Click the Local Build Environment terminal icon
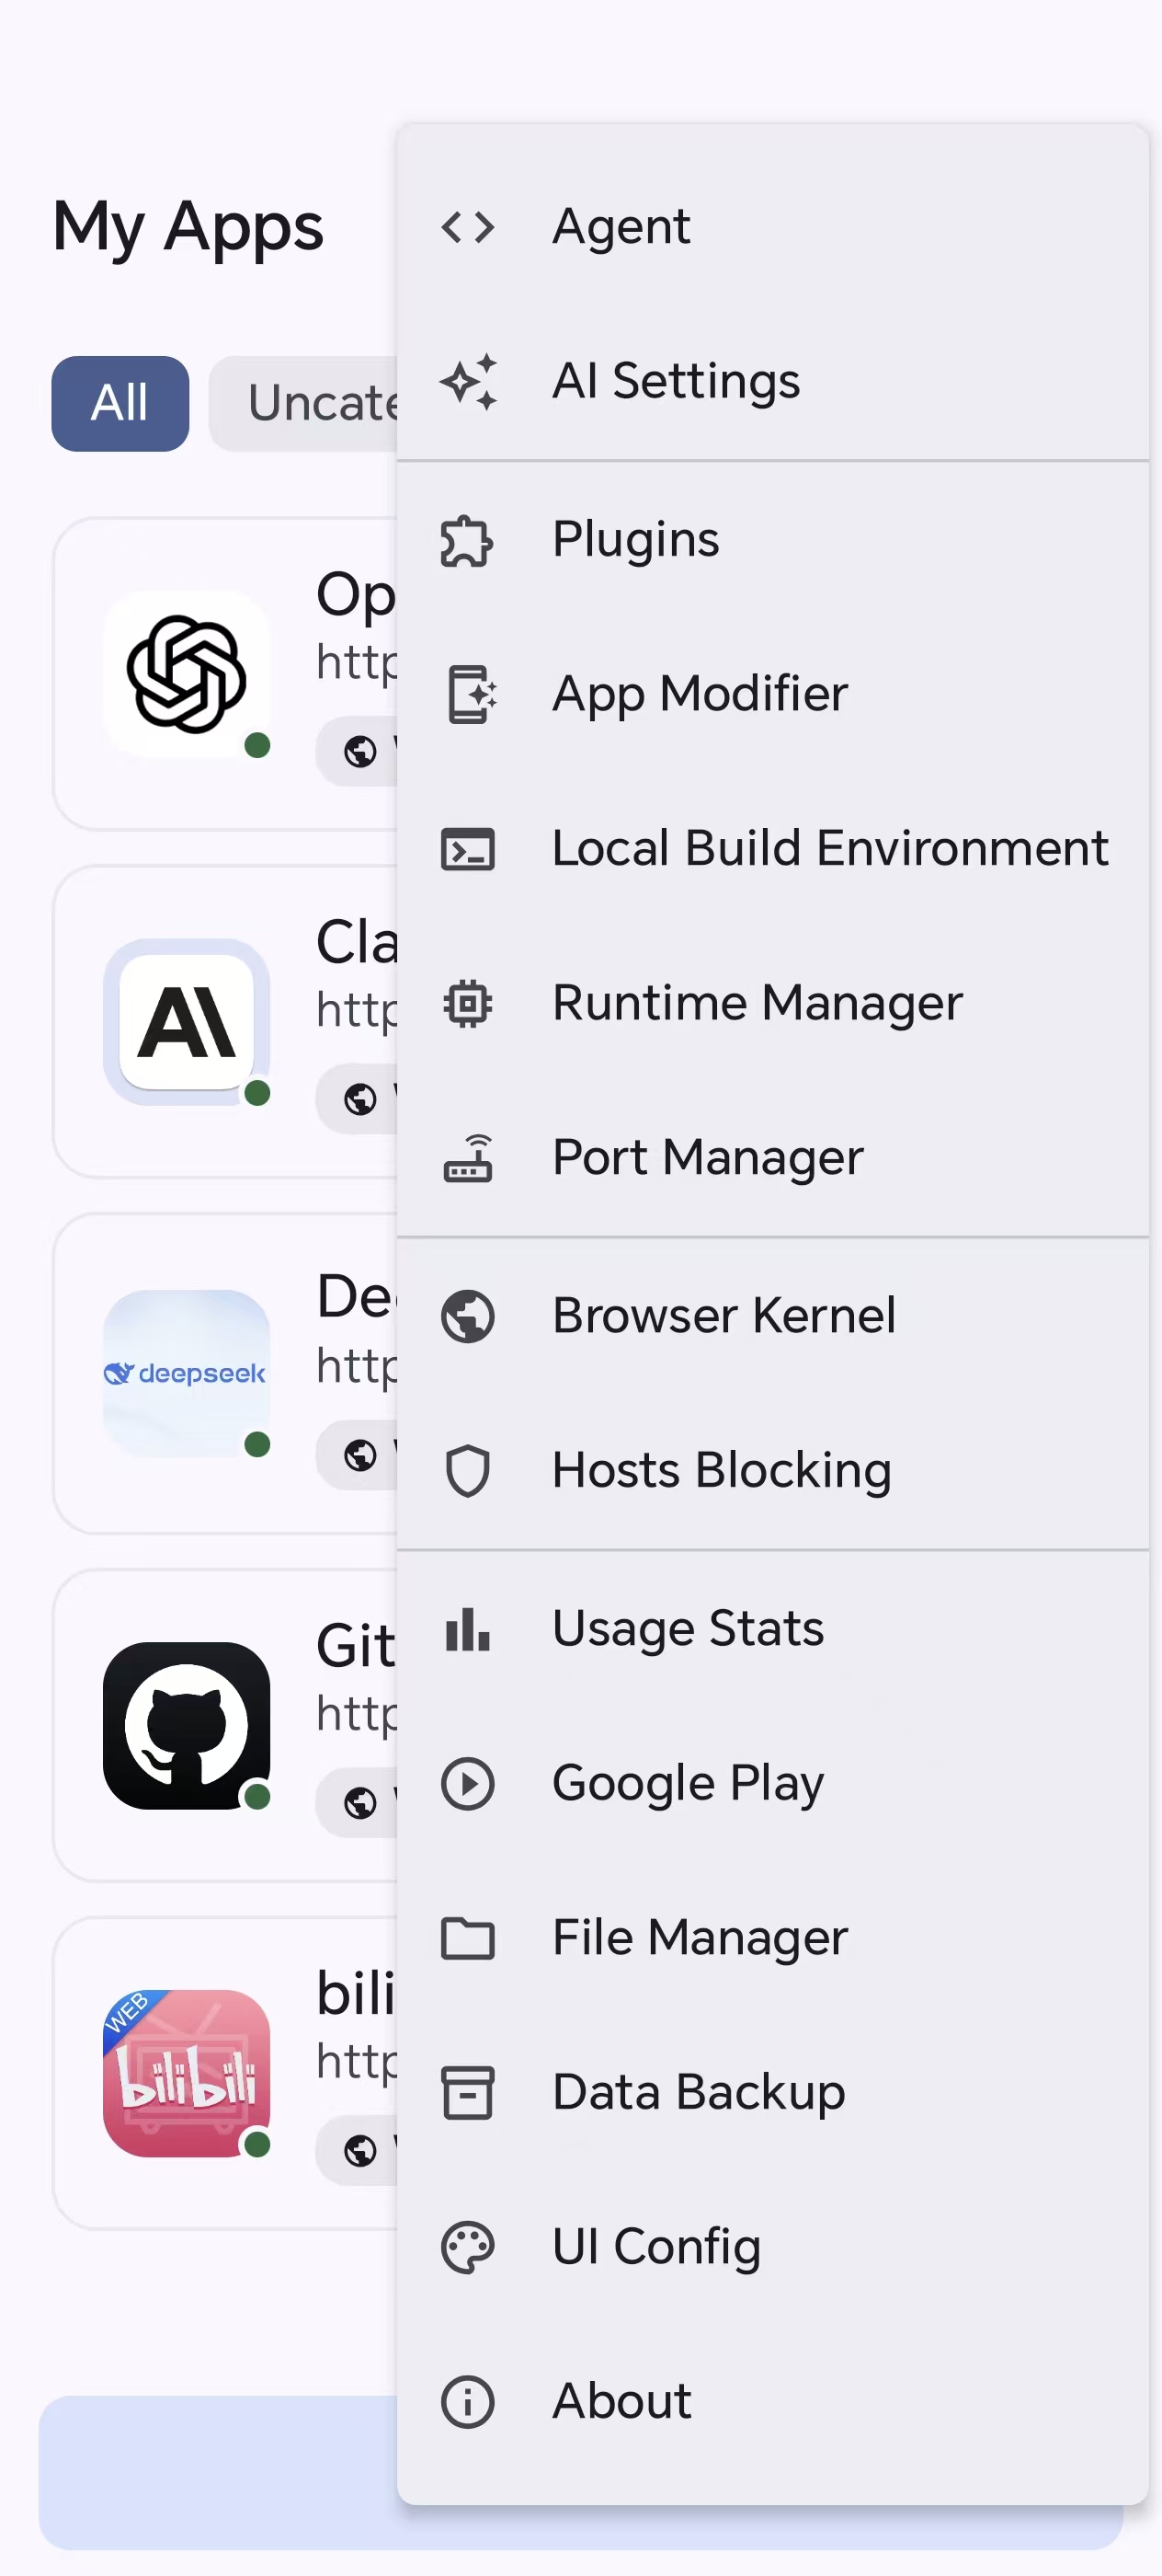The width and height of the screenshot is (1162, 2576). point(468,849)
